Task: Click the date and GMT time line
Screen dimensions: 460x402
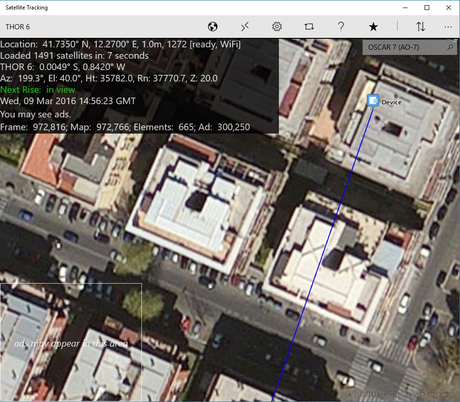Action: point(68,101)
